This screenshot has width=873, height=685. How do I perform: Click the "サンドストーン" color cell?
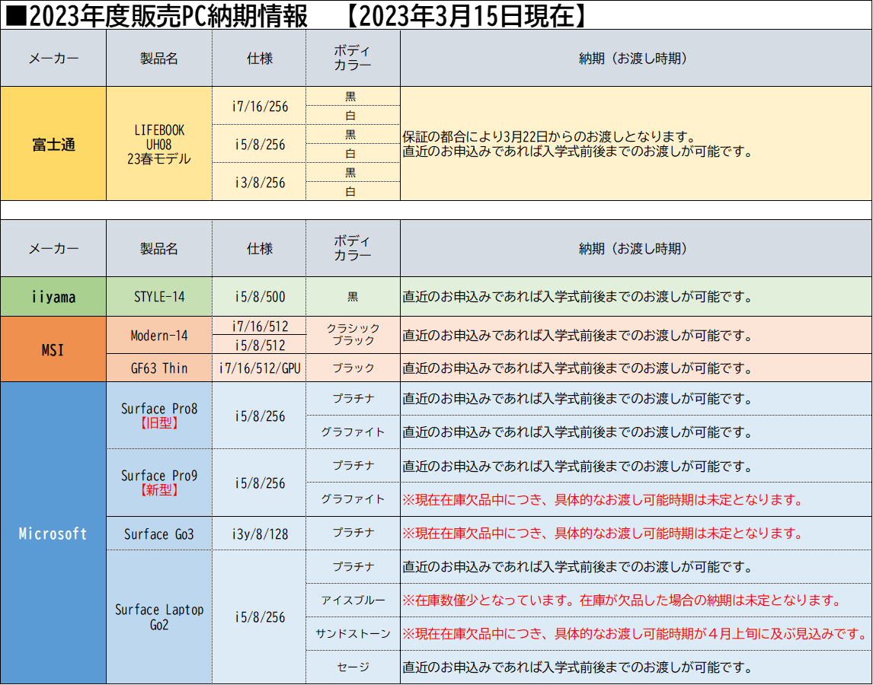pyautogui.click(x=353, y=633)
